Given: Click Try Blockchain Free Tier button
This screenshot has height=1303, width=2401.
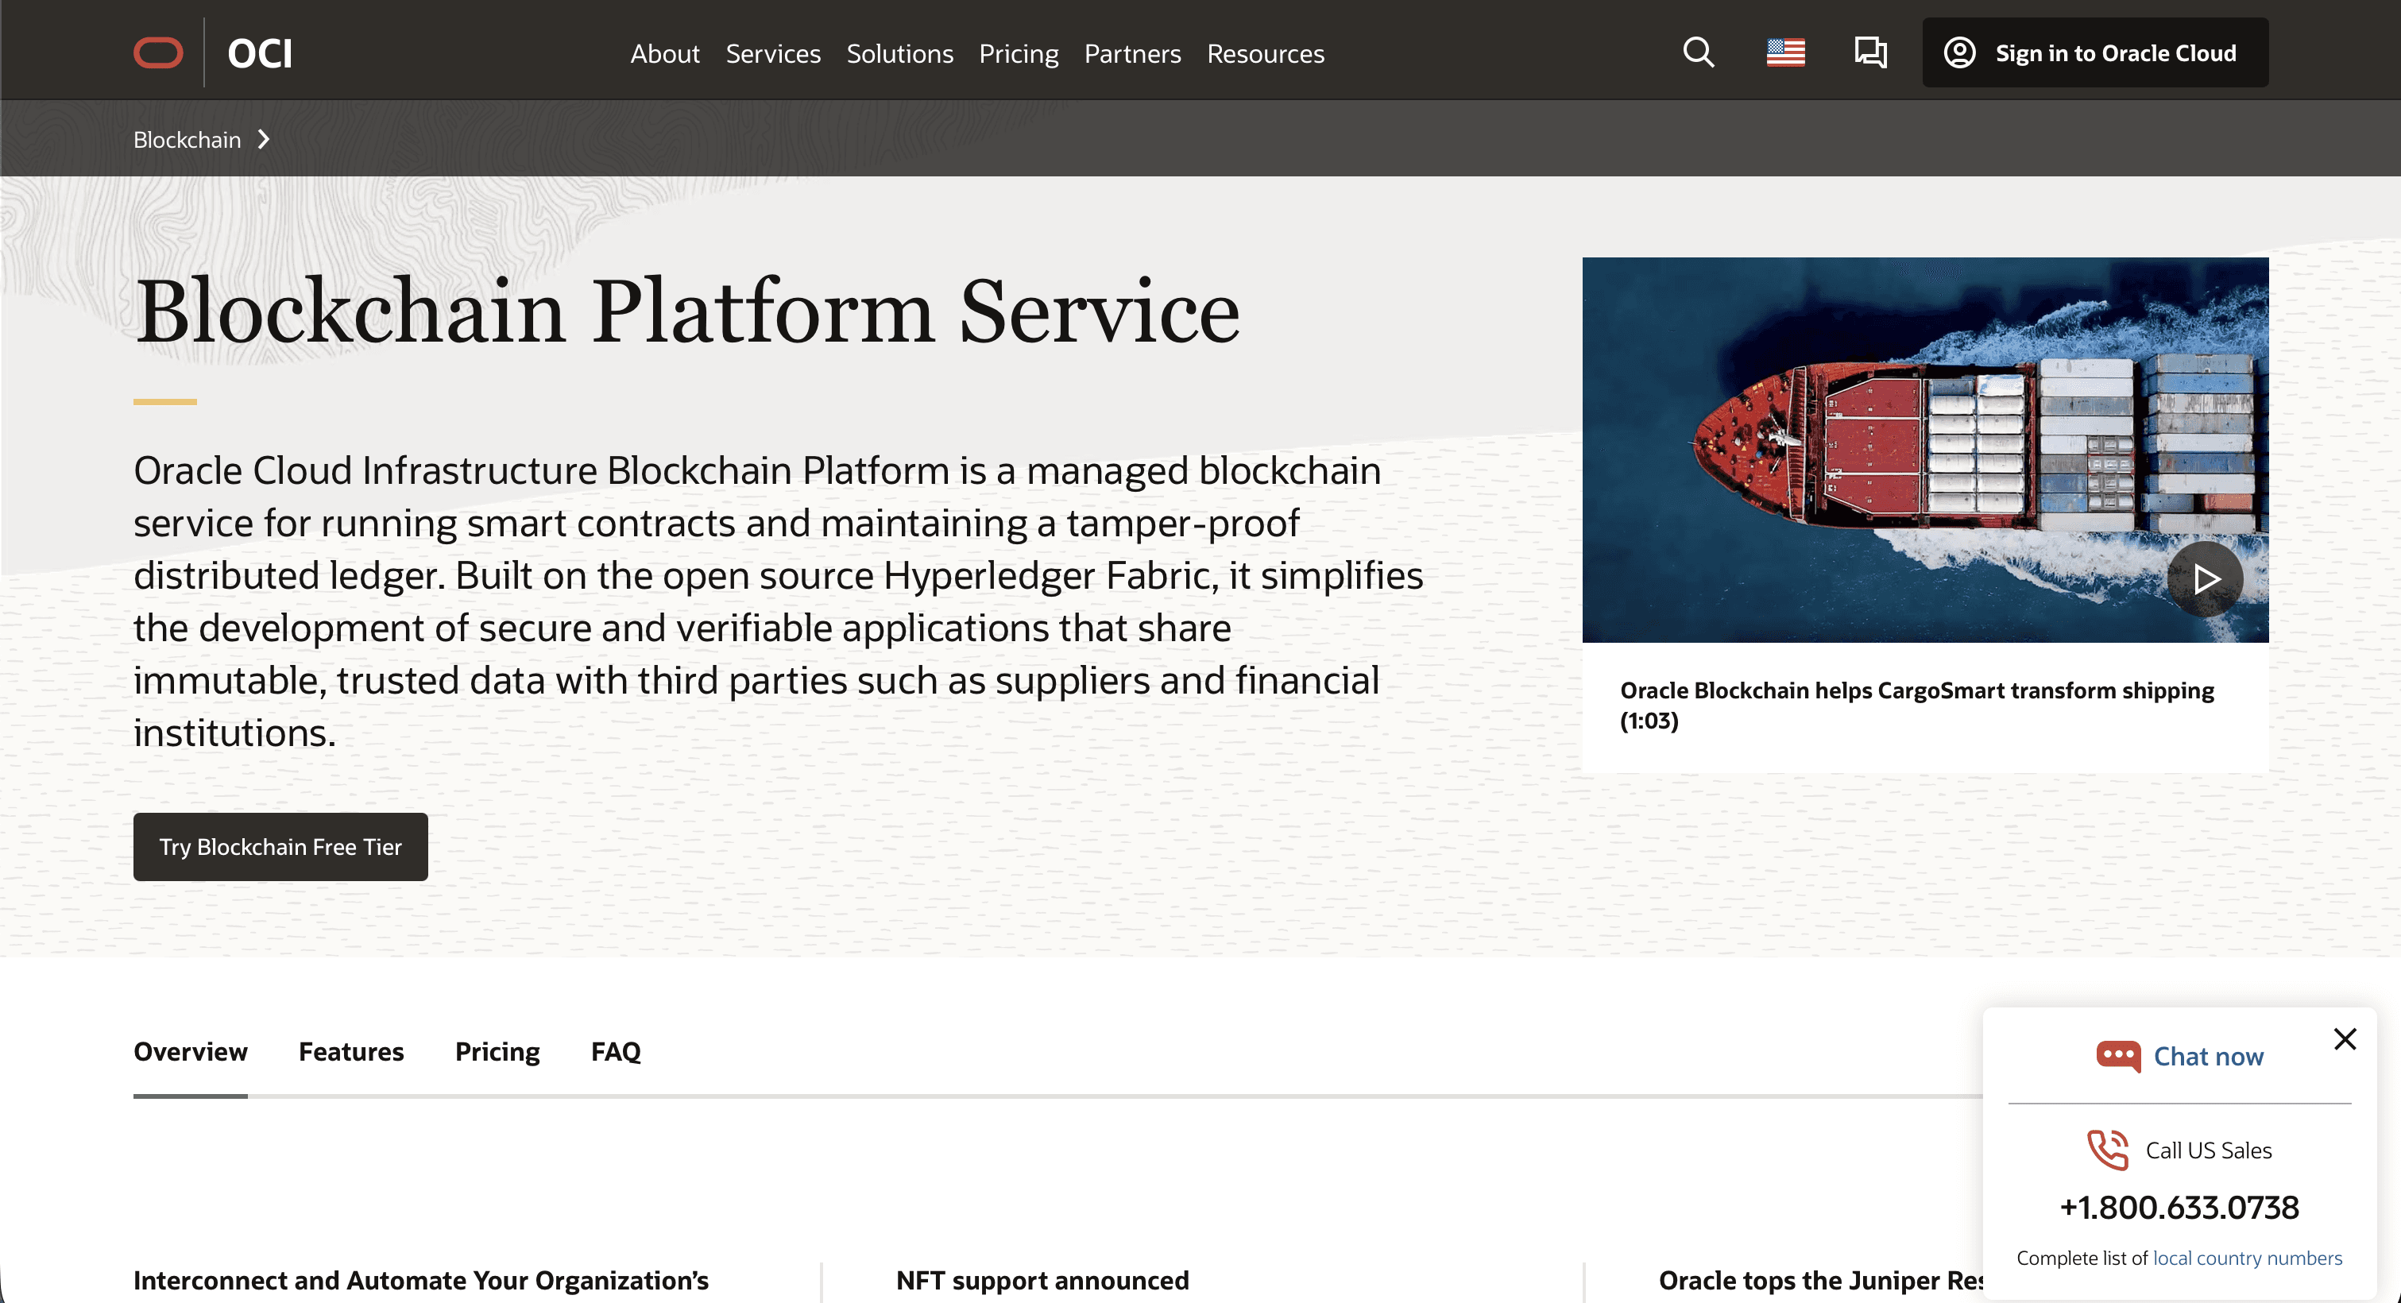Looking at the screenshot, I should [280, 846].
